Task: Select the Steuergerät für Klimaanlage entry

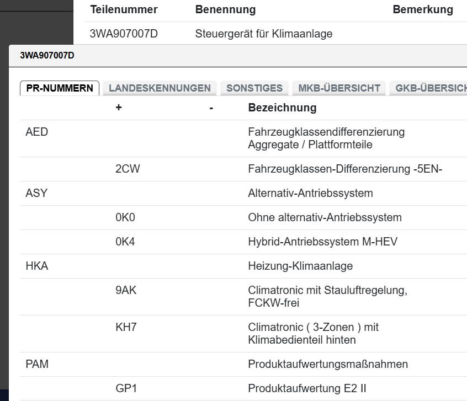Action: [264, 34]
